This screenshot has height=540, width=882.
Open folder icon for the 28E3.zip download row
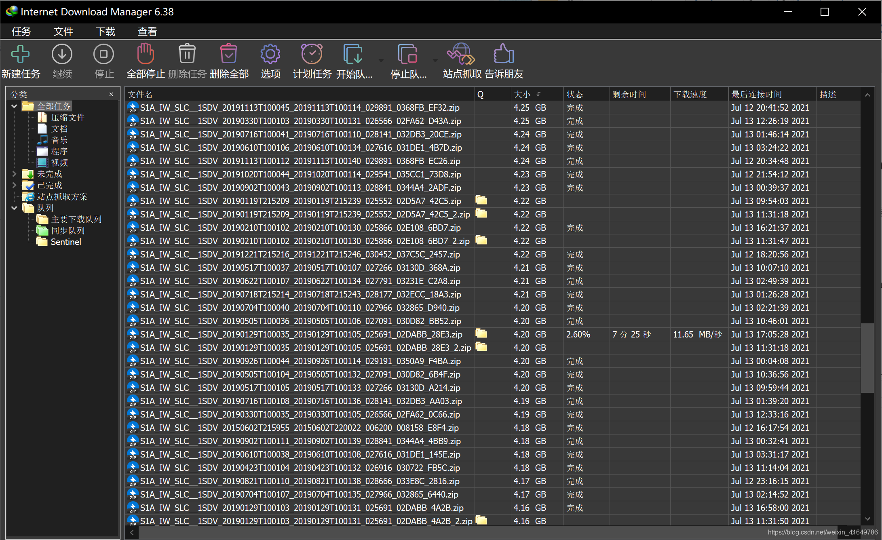(481, 333)
